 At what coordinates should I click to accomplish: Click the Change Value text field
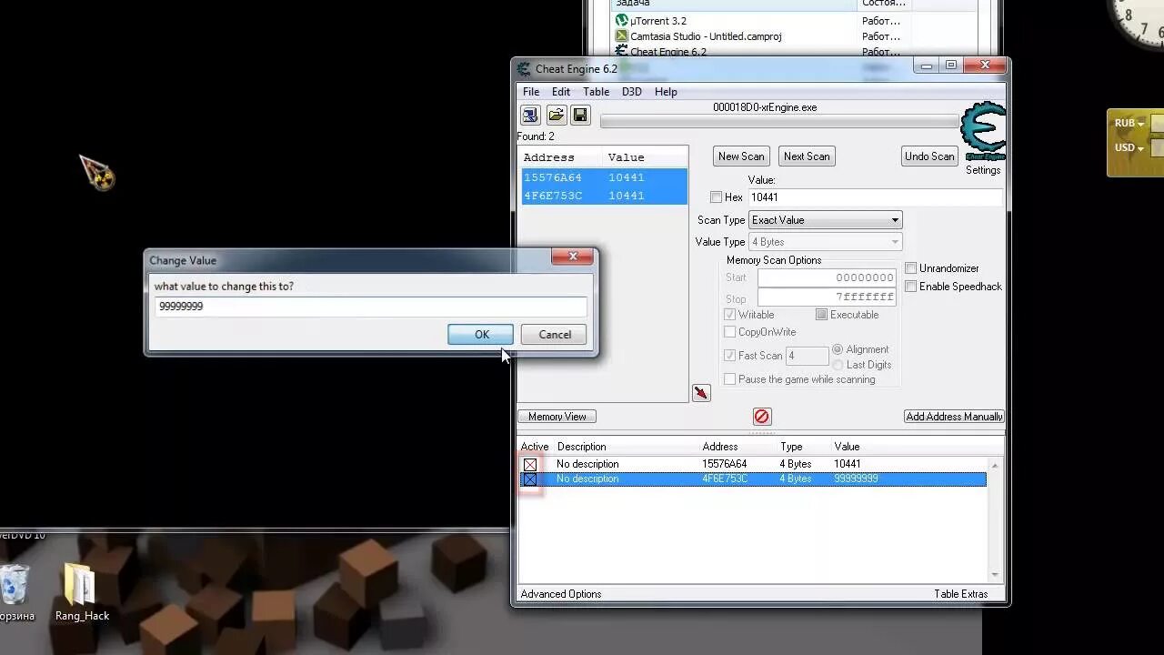[x=371, y=307]
